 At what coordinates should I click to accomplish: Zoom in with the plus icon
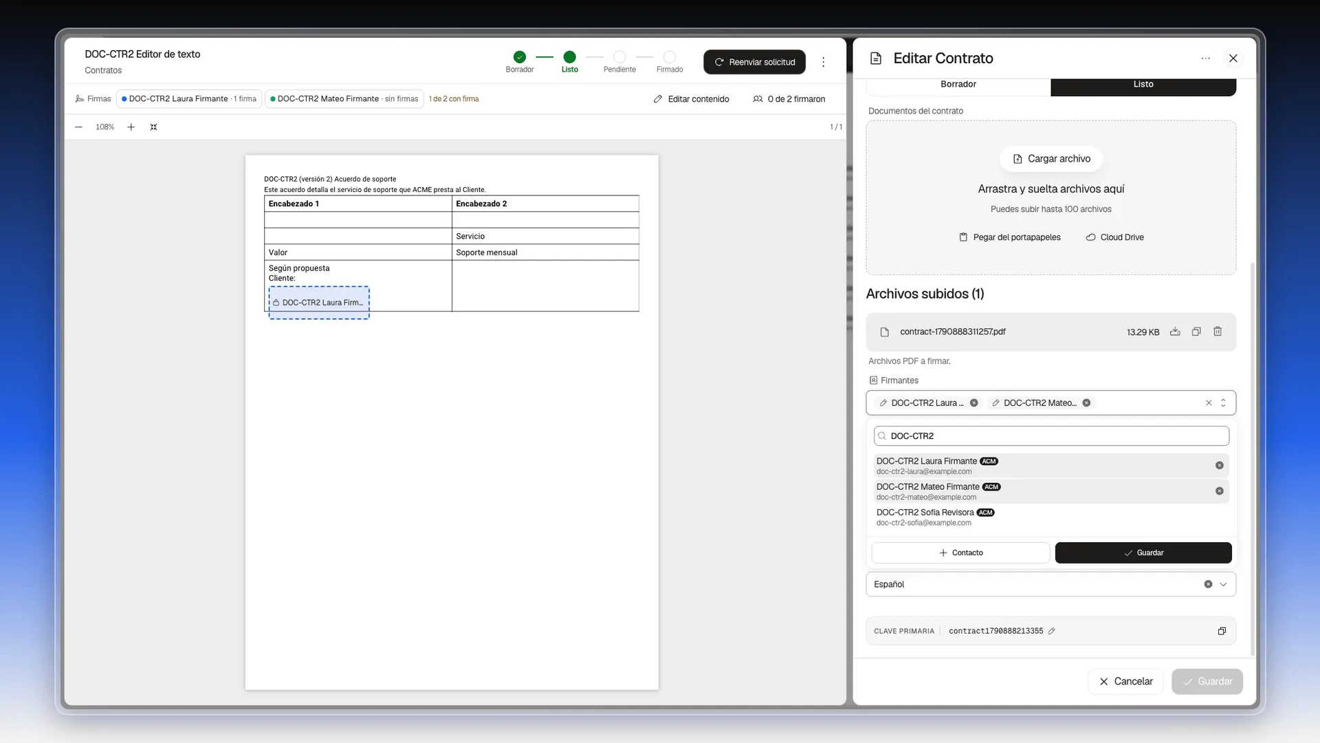[131, 127]
